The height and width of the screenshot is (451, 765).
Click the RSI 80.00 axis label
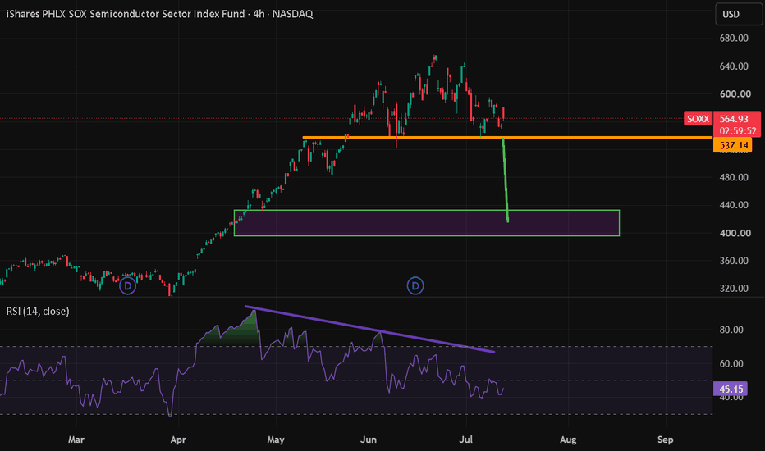click(x=731, y=330)
